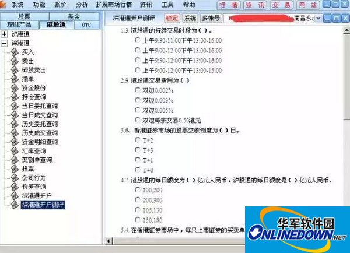Open the 扩展市场行情 menu
Screen dimensions: 350x253
[x=114, y=5]
